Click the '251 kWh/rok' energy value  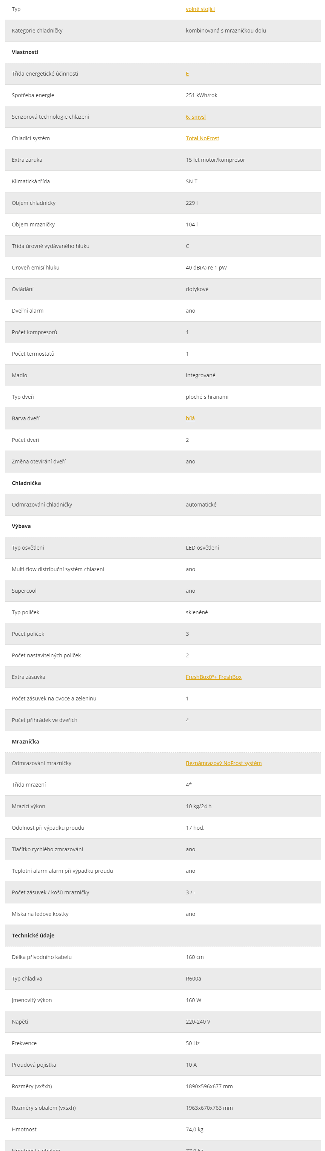[201, 95]
